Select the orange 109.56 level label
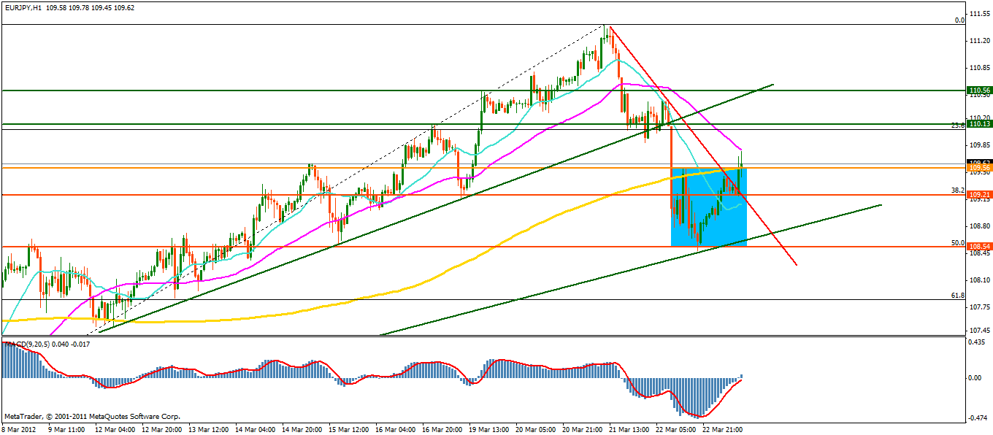The image size is (993, 435). 978,168
